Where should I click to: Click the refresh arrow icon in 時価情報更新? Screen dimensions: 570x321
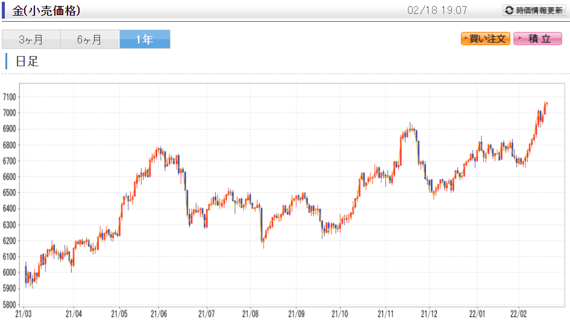tap(509, 11)
